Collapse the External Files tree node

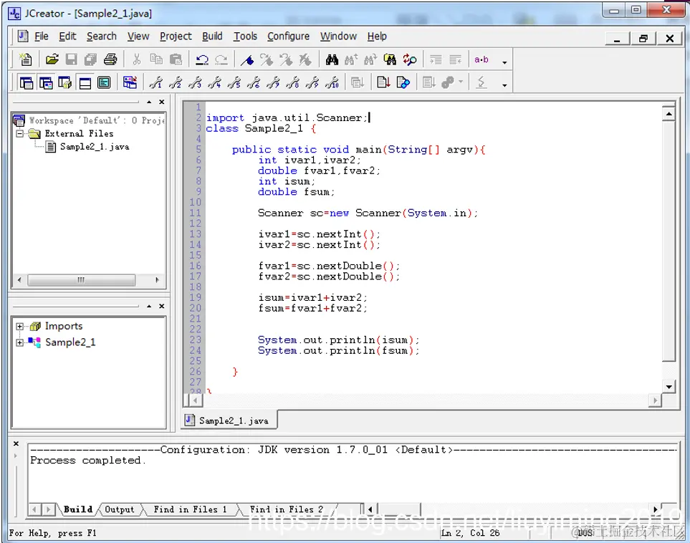pos(20,133)
